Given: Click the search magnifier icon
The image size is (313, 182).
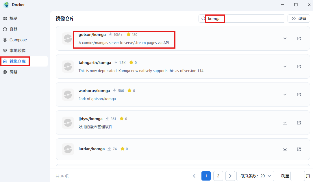Looking at the screenshot, I should click(x=203, y=19).
